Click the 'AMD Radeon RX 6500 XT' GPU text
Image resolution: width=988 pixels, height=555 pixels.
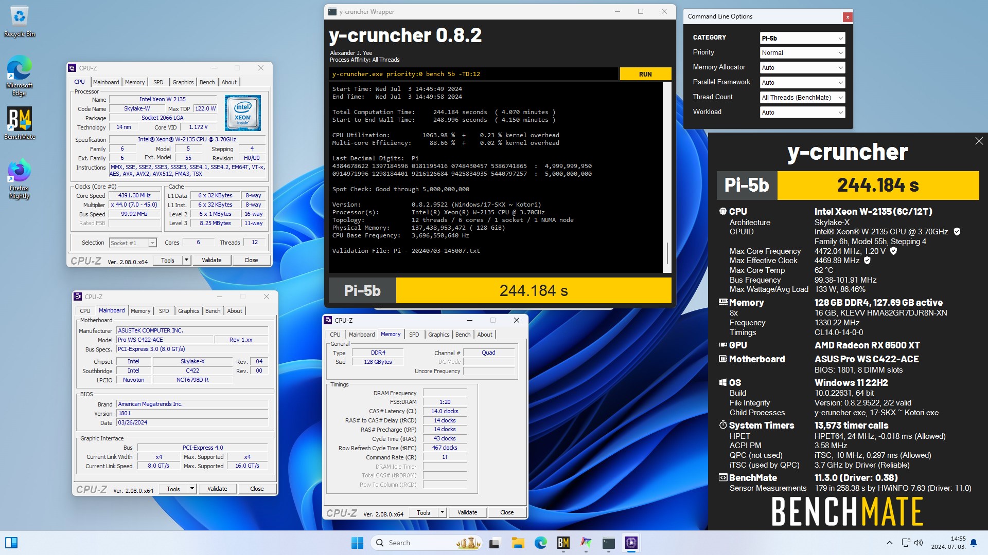click(867, 345)
